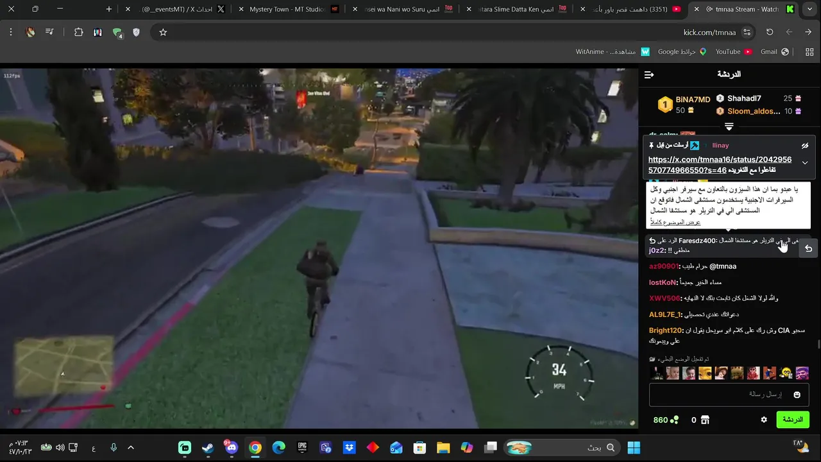This screenshot has height=462, width=821.
Task: Open the WitAnime bookmark
Action: click(613, 51)
